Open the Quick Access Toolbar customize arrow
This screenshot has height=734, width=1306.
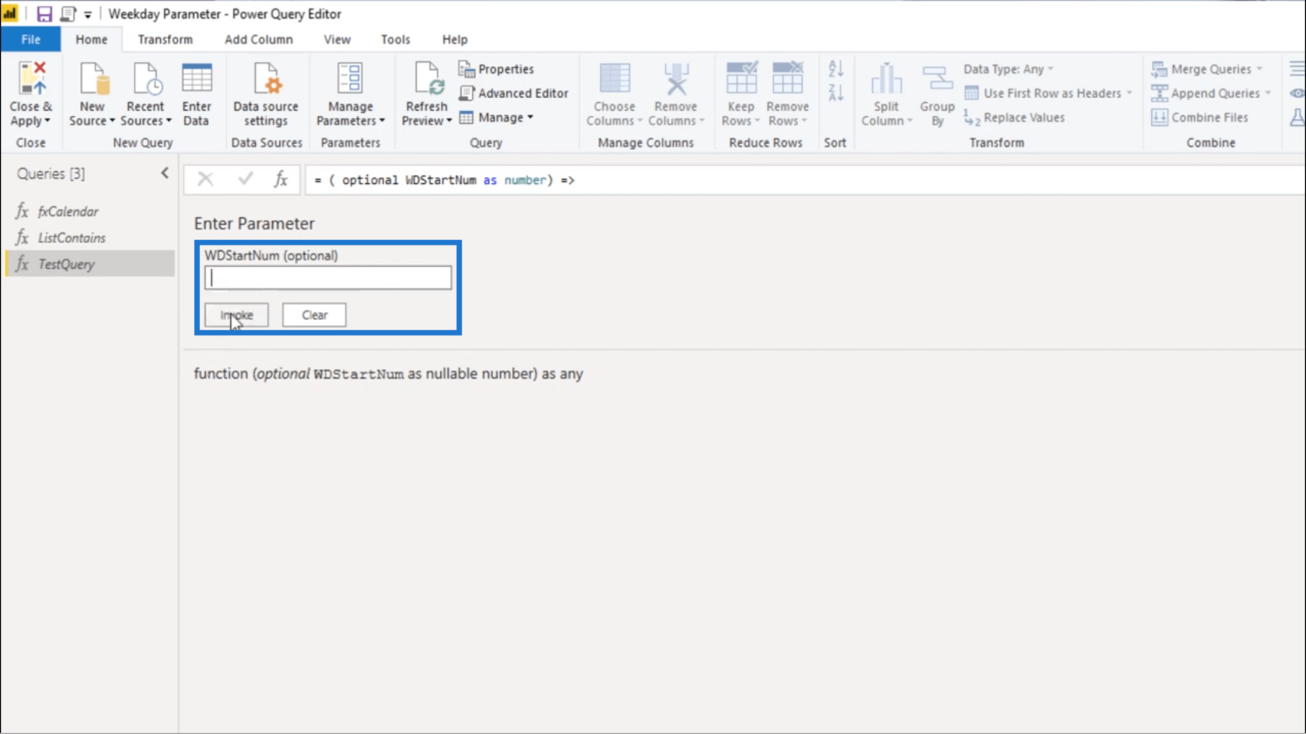click(88, 15)
